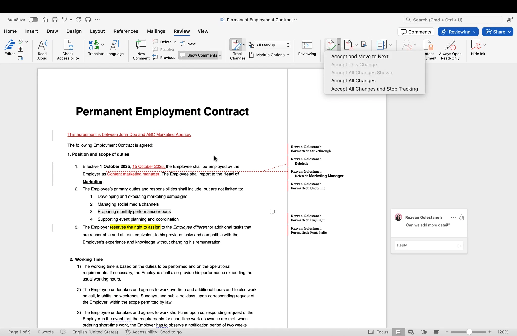The height and width of the screenshot is (336, 517).
Task: Open the Home icon in quick toolbar
Action: click(x=45, y=20)
